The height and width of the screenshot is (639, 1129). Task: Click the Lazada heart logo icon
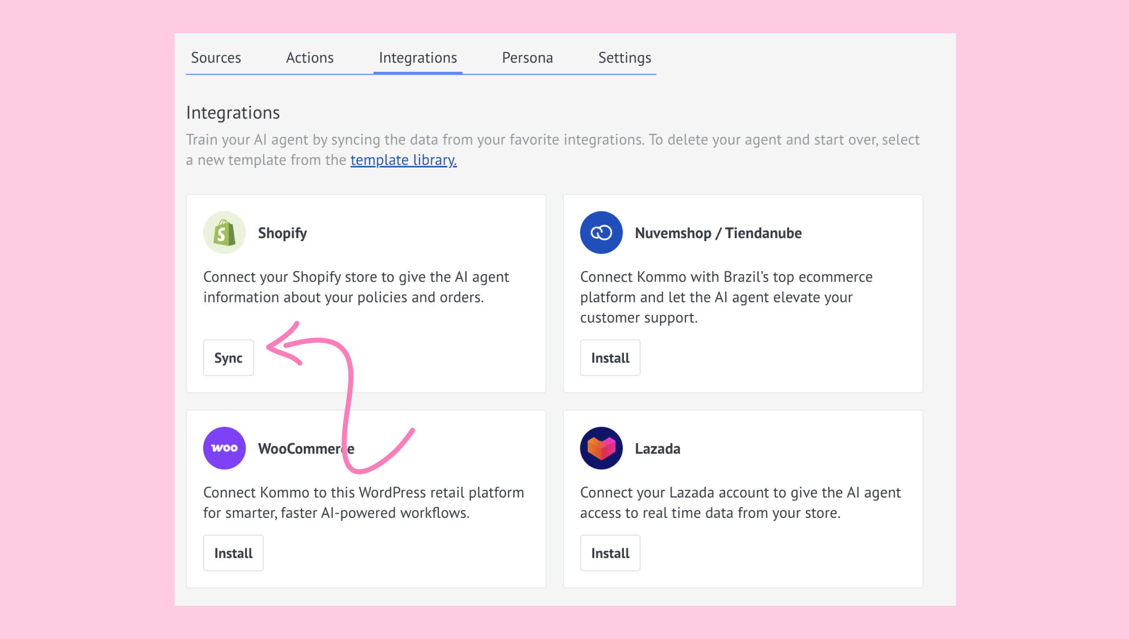coord(601,448)
